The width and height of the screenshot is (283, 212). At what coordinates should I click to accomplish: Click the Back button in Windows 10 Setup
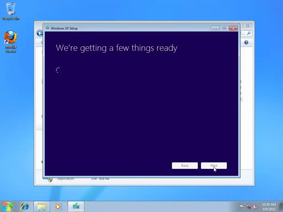185,166
